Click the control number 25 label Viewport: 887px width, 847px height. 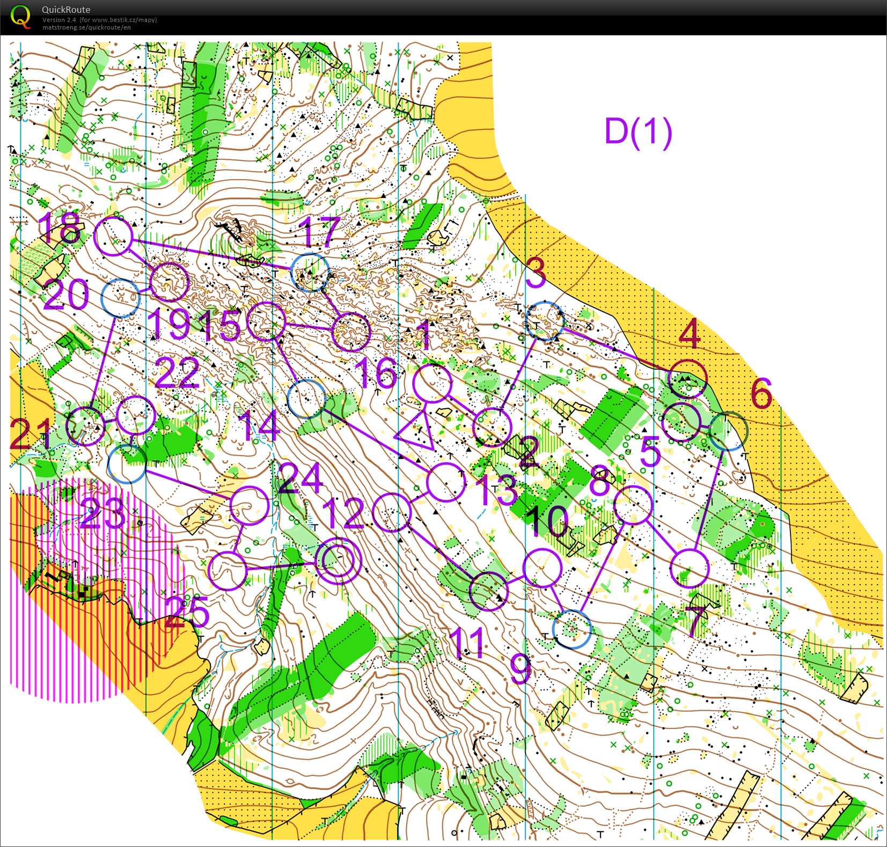[x=186, y=612]
